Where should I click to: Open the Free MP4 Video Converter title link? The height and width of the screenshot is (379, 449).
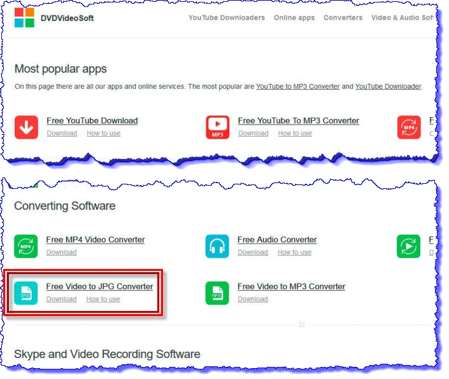click(x=96, y=240)
